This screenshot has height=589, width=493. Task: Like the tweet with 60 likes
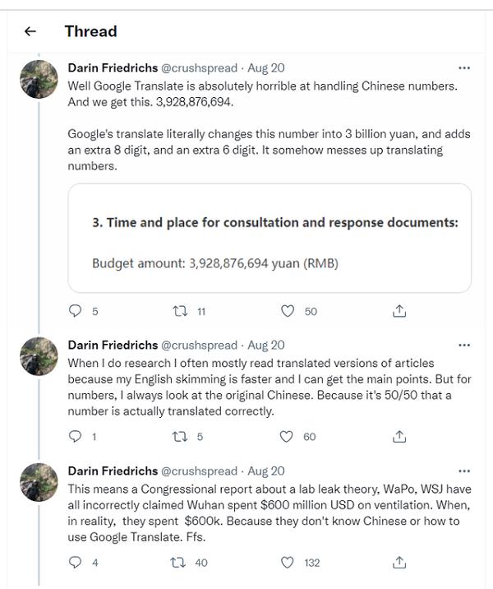coord(288,437)
